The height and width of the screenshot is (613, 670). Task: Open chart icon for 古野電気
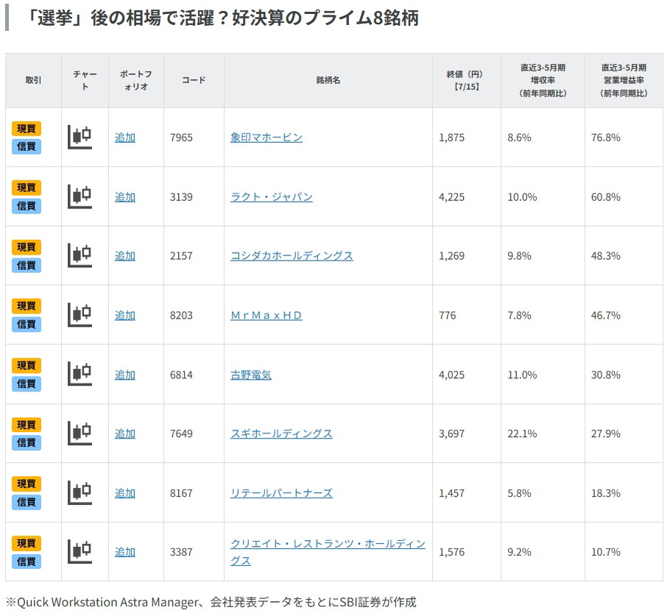coord(80,374)
